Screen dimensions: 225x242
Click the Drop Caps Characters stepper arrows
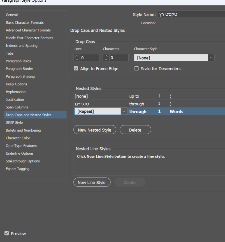coord(106,58)
